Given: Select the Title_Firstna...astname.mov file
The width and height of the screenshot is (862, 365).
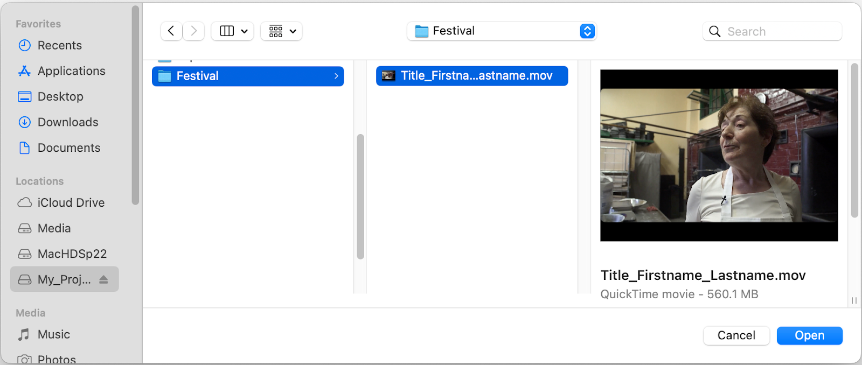Looking at the screenshot, I should pyautogui.click(x=472, y=76).
